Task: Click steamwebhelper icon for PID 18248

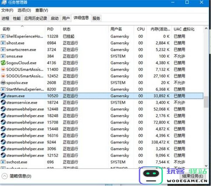Action: click(x=3, y=115)
